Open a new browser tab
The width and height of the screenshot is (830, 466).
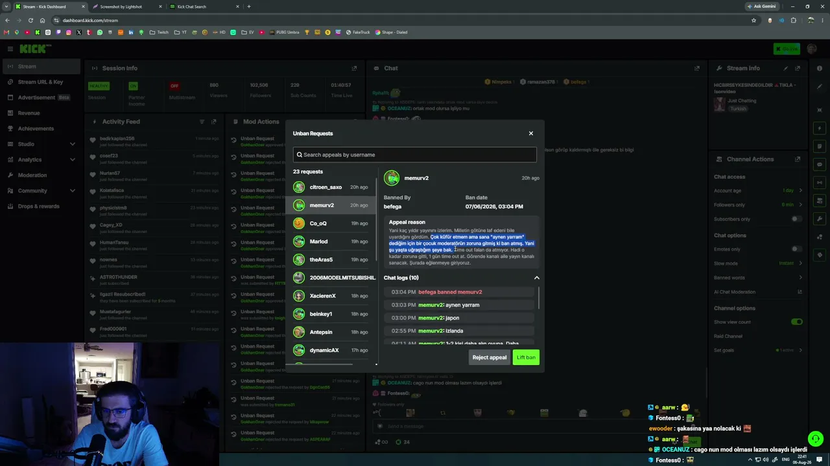click(249, 6)
